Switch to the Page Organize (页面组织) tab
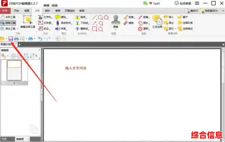 coord(70,11)
